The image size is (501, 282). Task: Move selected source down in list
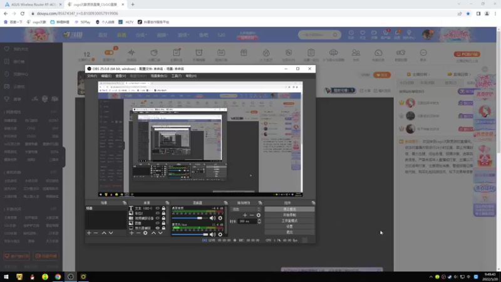tap(160, 233)
